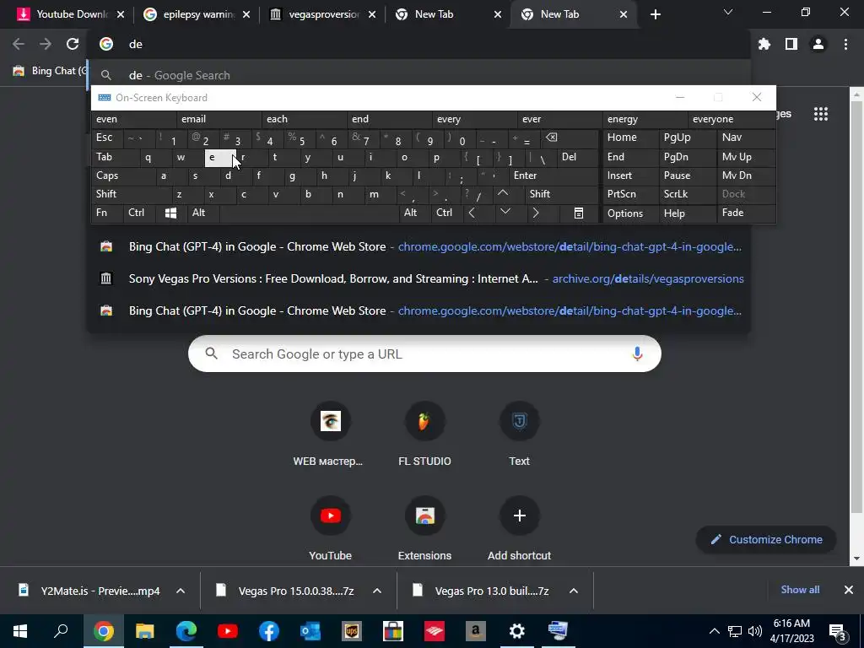Click the context menu key on the On-Screen Keyboard
The image size is (864, 648).
tap(579, 213)
